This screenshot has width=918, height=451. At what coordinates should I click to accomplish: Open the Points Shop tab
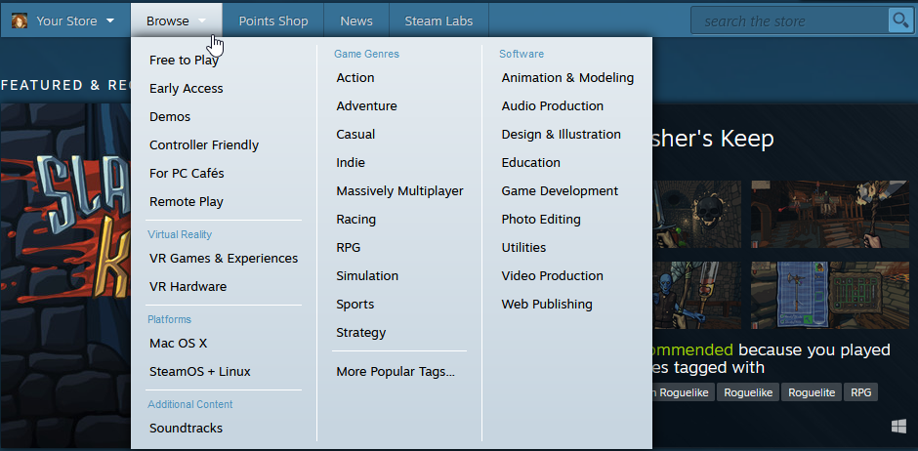click(273, 21)
